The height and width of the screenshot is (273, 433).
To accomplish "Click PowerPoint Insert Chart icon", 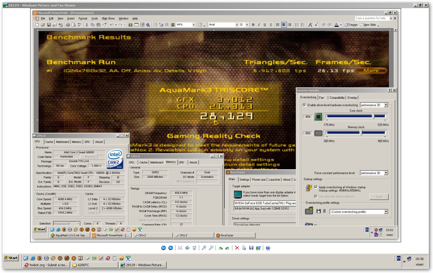I will (130, 25).
